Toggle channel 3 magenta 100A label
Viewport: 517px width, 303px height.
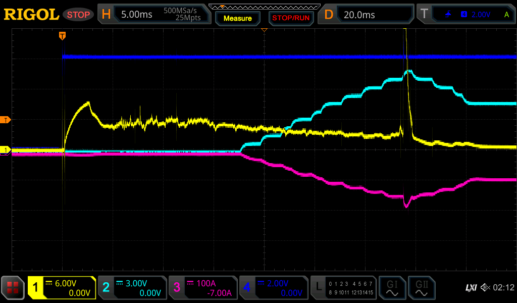(203, 288)
